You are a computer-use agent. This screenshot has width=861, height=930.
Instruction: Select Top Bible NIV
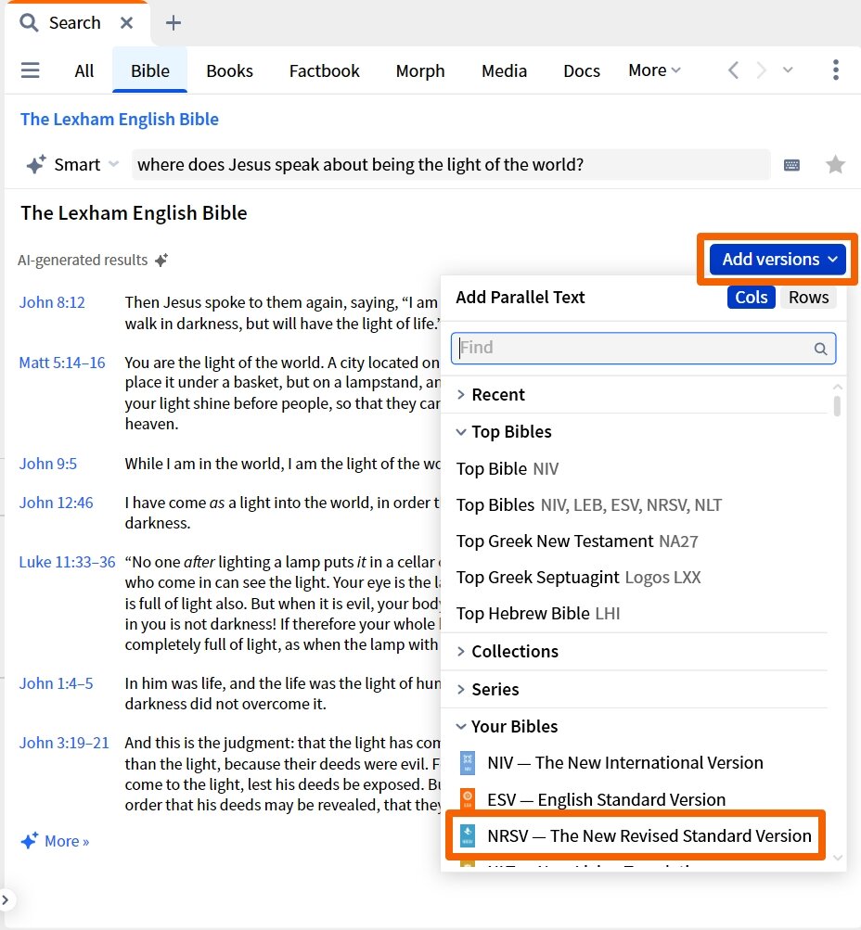point(508,469)
